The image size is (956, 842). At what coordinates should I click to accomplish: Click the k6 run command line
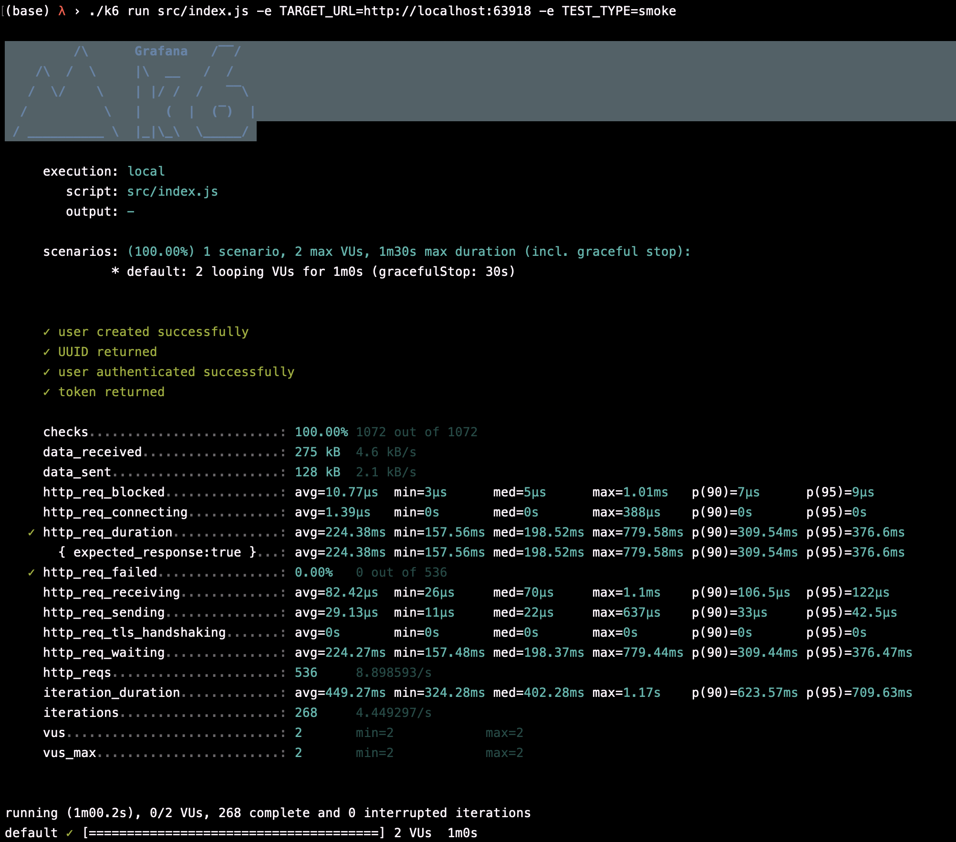(x=383, y=11)
